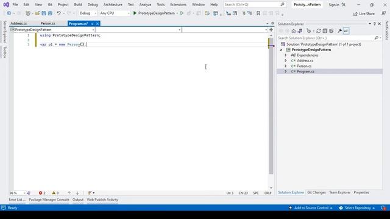Click the Sign in link
The width and height of the screenshot is (390, 219).
pyautogui.click(x=334, y=5)
